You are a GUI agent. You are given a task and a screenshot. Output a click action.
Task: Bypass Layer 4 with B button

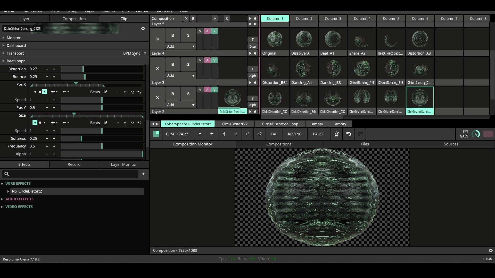pos(172,36)
